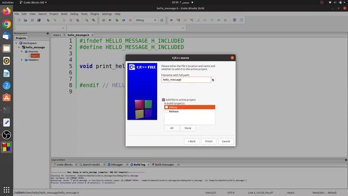Screen dimensions: 348x196
Task: Open the Settings menu
Action: pos(107,14)
